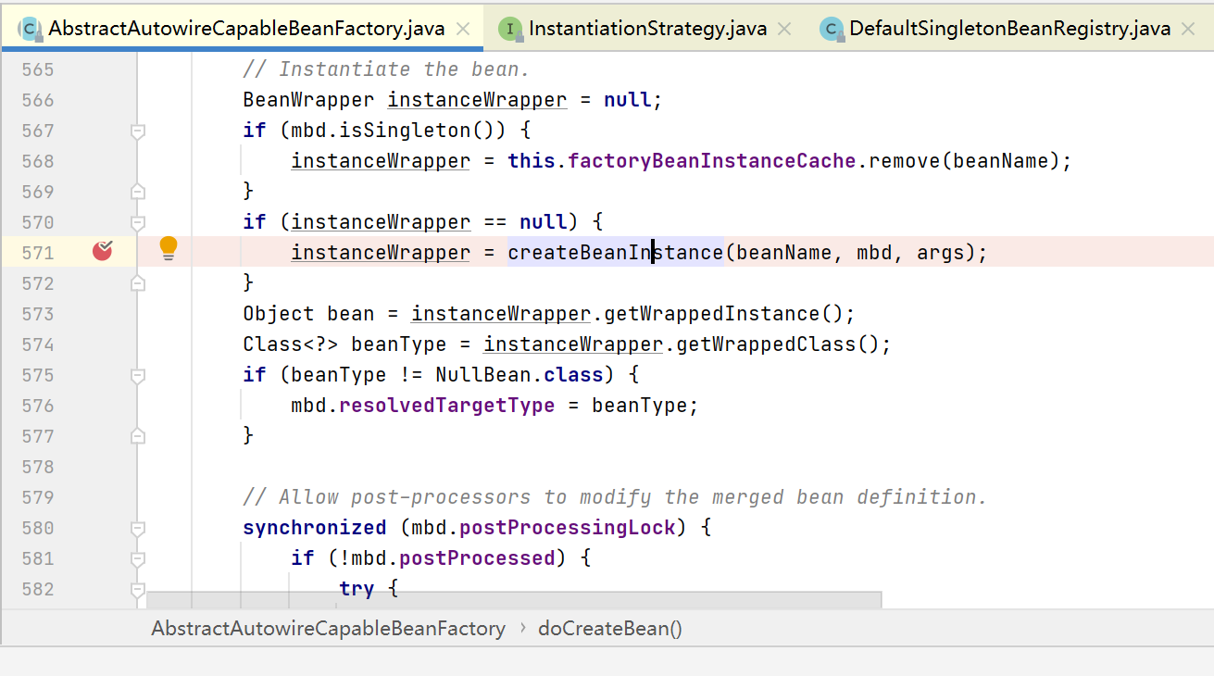
Task: Collapse the code fold at line 570
Action: [x=137, y=223]
